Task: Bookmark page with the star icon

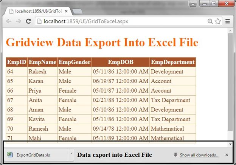Action: [218, 21]
